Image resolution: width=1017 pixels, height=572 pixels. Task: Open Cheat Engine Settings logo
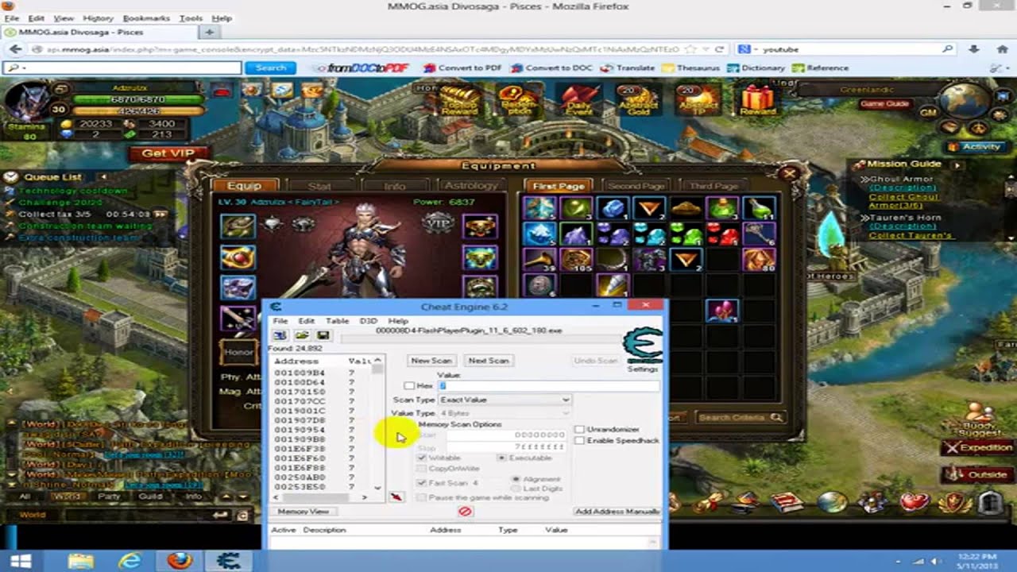[642, 348]
